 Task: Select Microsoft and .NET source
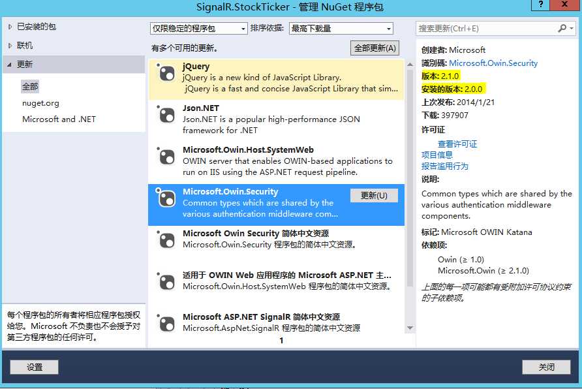pos(59,119)
